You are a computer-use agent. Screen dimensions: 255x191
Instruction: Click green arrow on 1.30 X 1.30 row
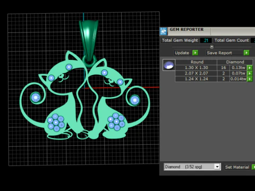pyautogui.click(x=250, y=67)
